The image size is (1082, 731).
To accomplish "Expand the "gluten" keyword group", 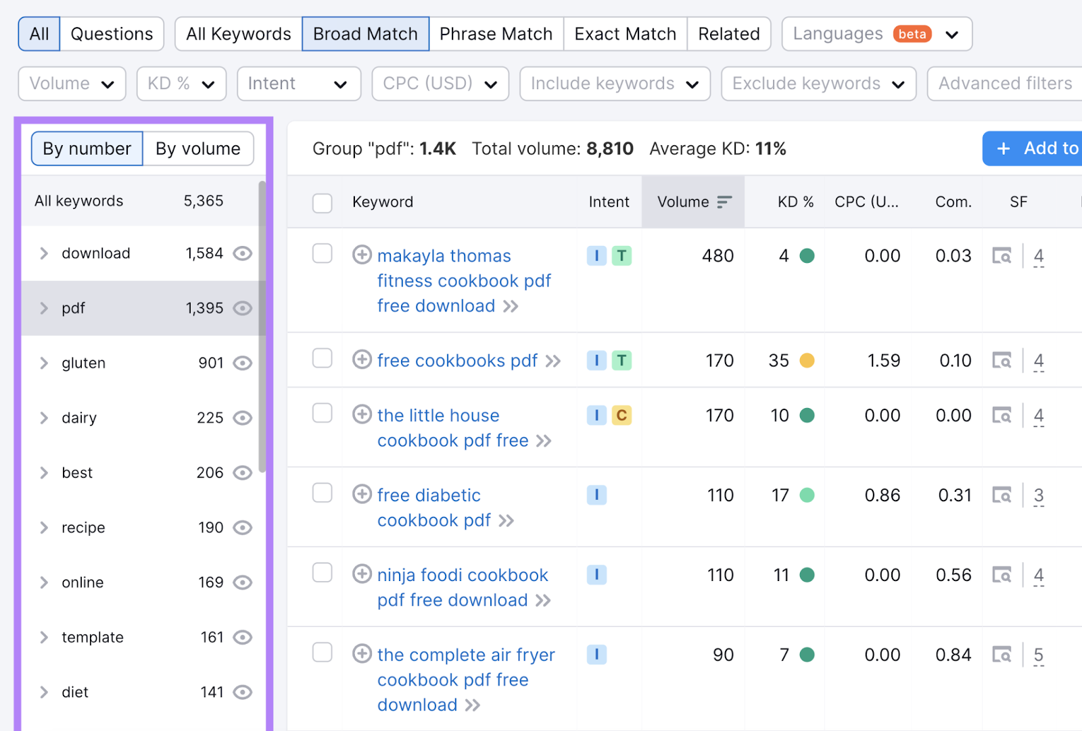I will click(x=44, y=363).
